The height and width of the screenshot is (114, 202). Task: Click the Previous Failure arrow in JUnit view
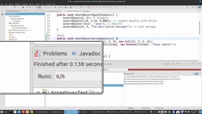pos(165,64)
